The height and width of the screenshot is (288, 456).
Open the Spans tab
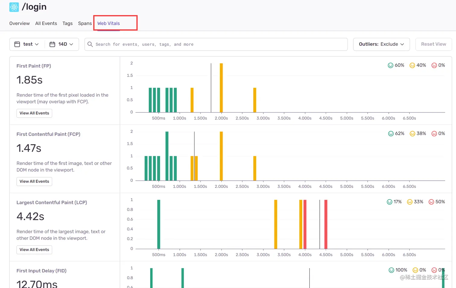pyautogui.click(x=85, y=23)
